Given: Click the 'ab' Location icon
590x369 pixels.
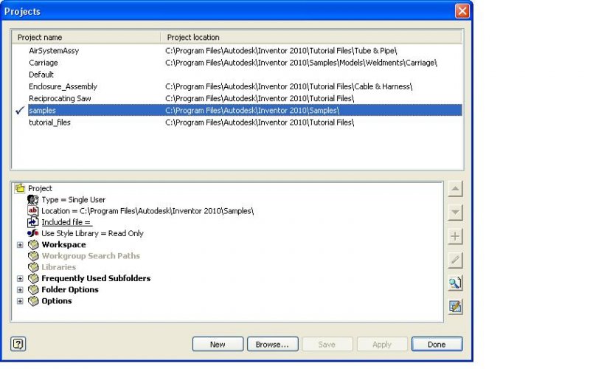Looking at the screenshot, I should (32, 210).
